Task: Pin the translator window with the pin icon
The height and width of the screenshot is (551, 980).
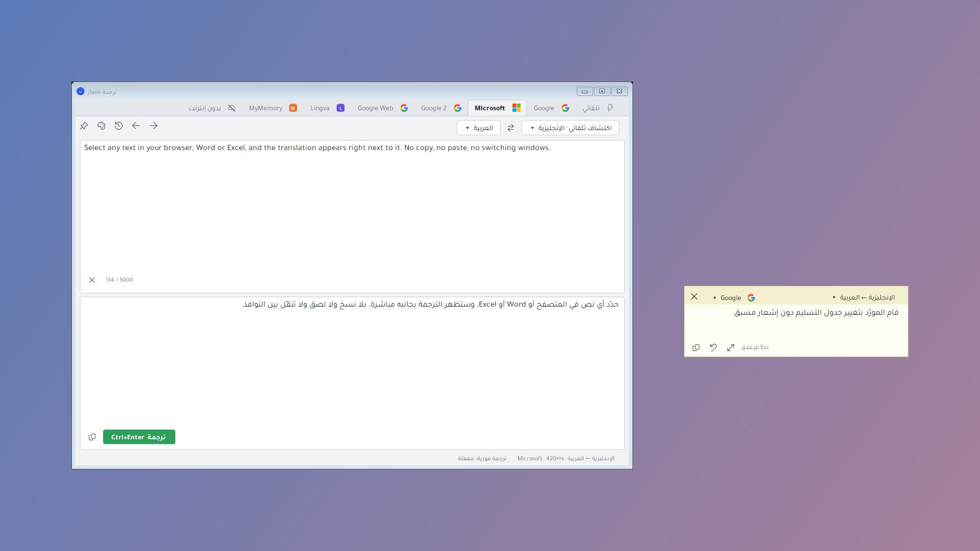Action: coord(84,126)
